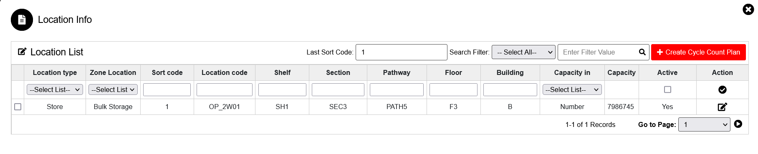Image resolution: width=758 pixels, height=154 pixels.
Task: Click the Location code column header
Action: (224, 72)
